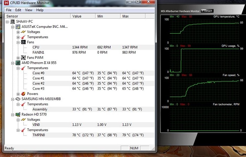The image size is (246, 157).
Task: Click the motherboard Voltages lightning icon
Action: pyautogui.click(x=23, y=32)
